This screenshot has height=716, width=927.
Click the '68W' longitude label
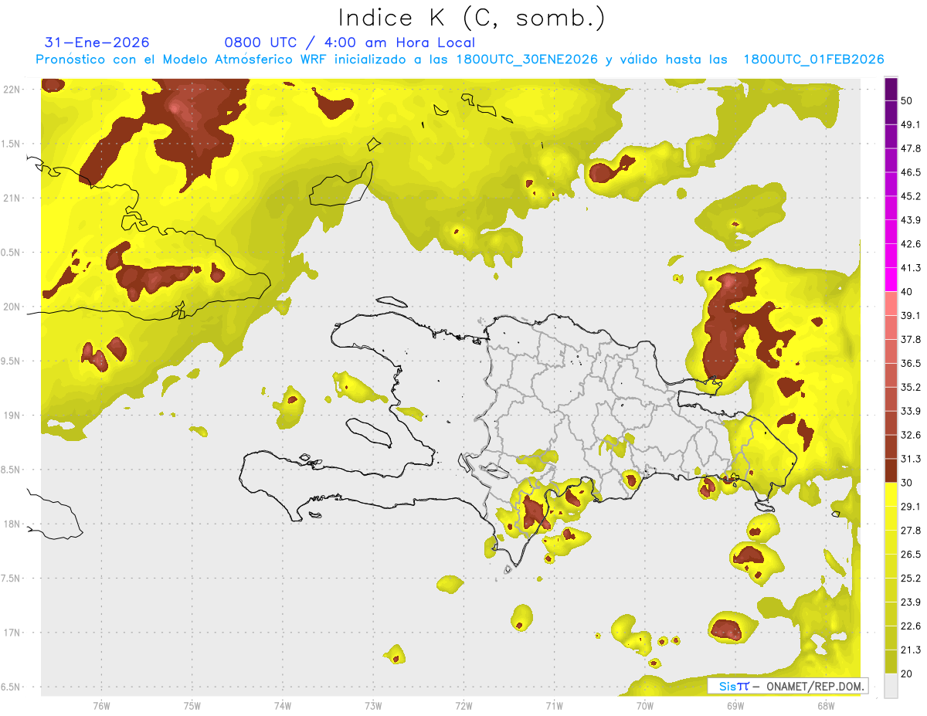[825, 706]
